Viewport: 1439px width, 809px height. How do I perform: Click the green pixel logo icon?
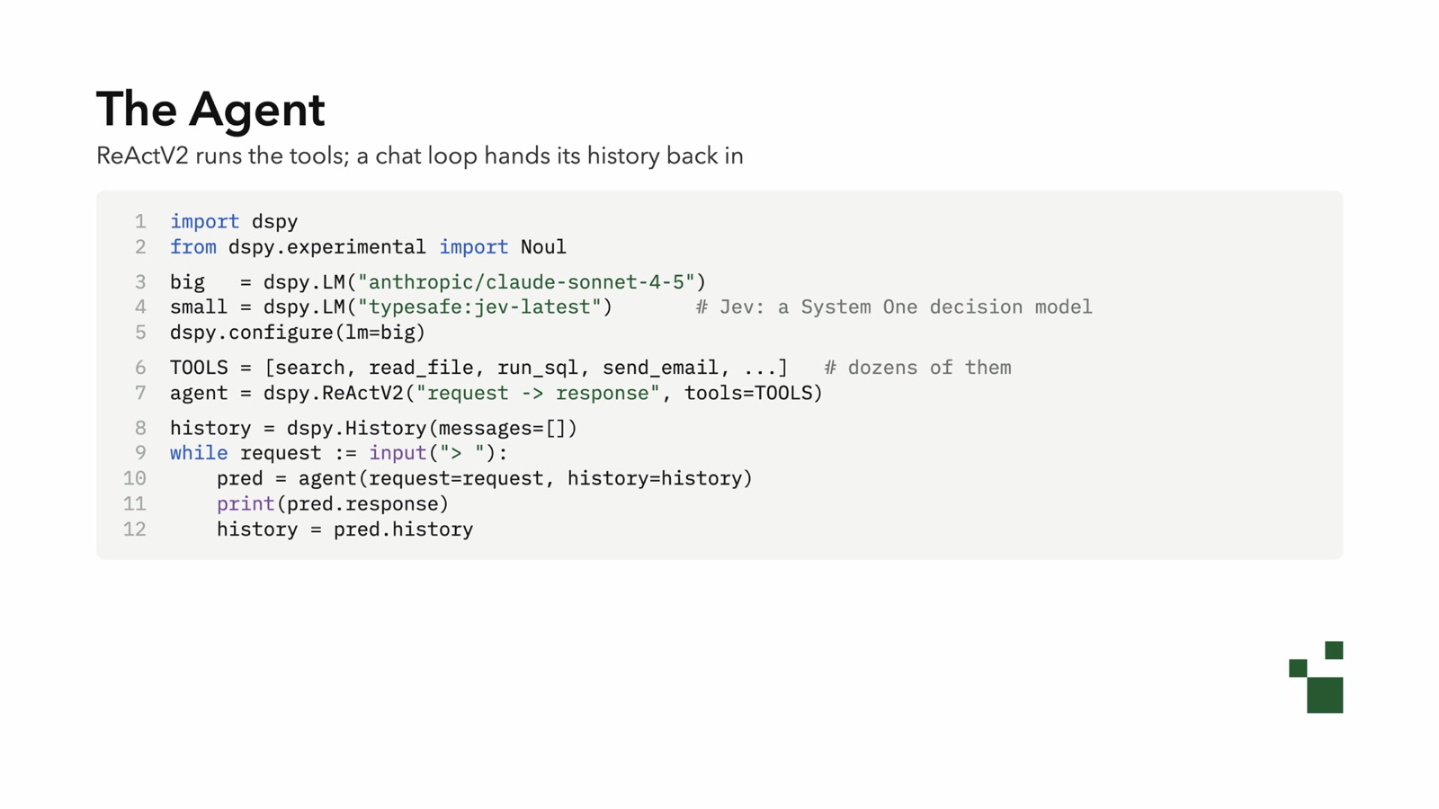coord(1316,677)
